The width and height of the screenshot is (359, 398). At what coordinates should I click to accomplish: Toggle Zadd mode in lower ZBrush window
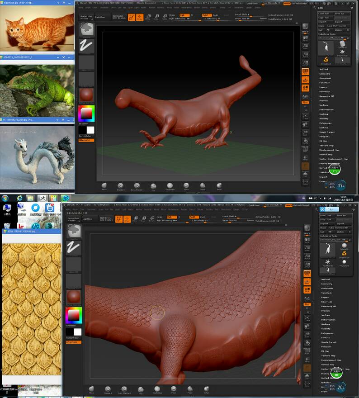(194, 217)
